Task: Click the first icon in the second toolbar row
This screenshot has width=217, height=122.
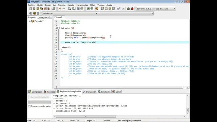Action: (x=31, y=13)
